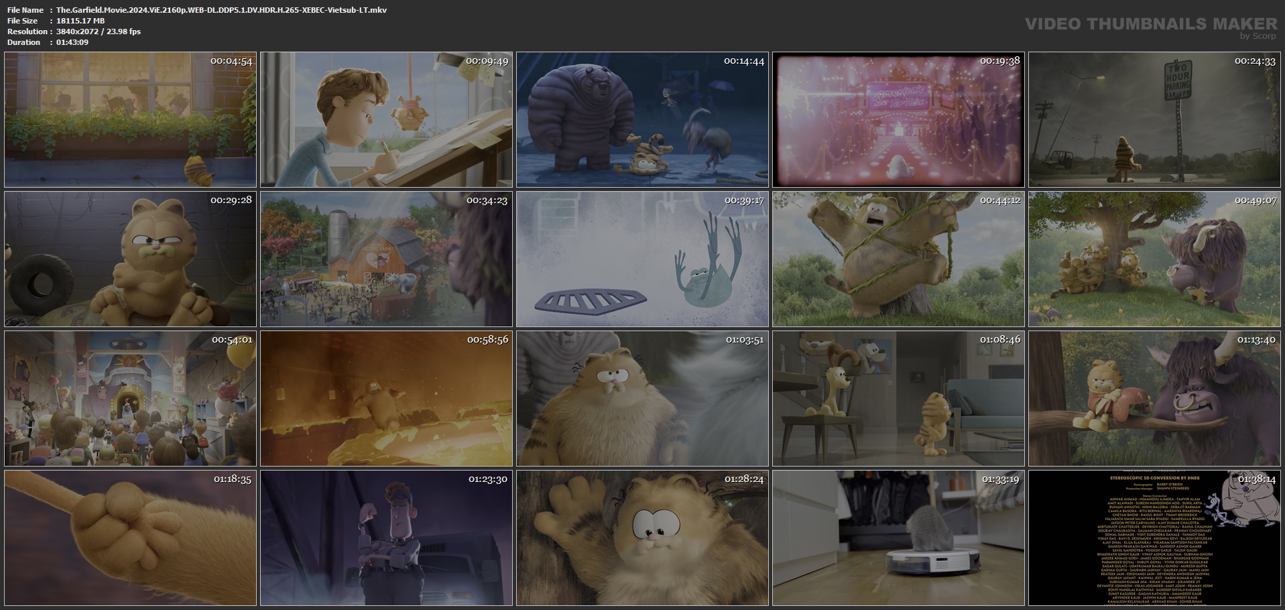Select the Two Hour Parking frame at 00:24:33
The width and height of the screenshot is (1285, 610).
(x=1154, y=119)
